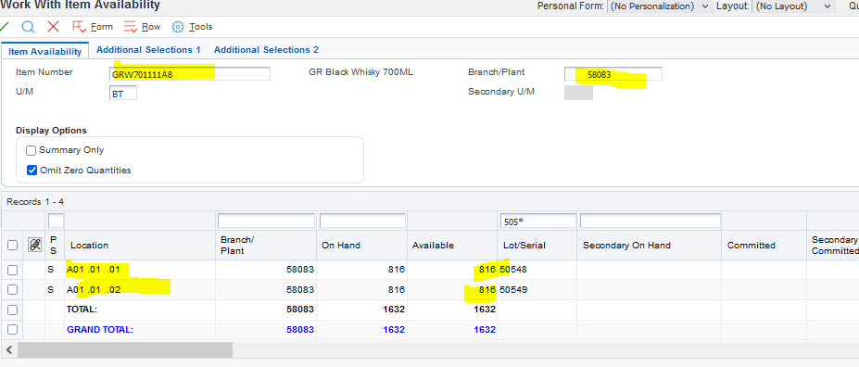This screenshot has height=367, width=859.
Task: Switch to Additional Selections 2 tab
Action: pos(266,50)
